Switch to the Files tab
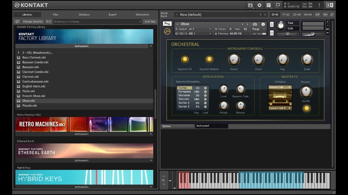Screen dimensions: 348x195 [56, 15]
